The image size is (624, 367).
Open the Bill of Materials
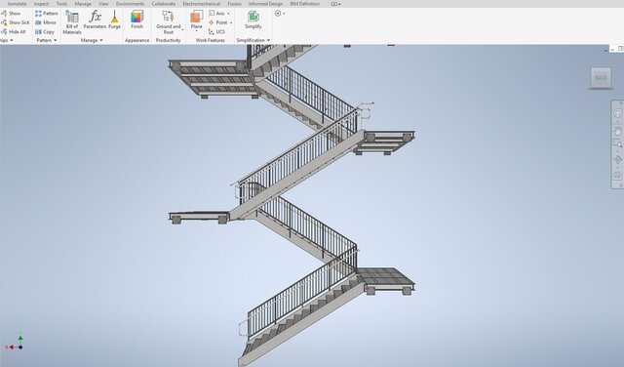point(72,22)
